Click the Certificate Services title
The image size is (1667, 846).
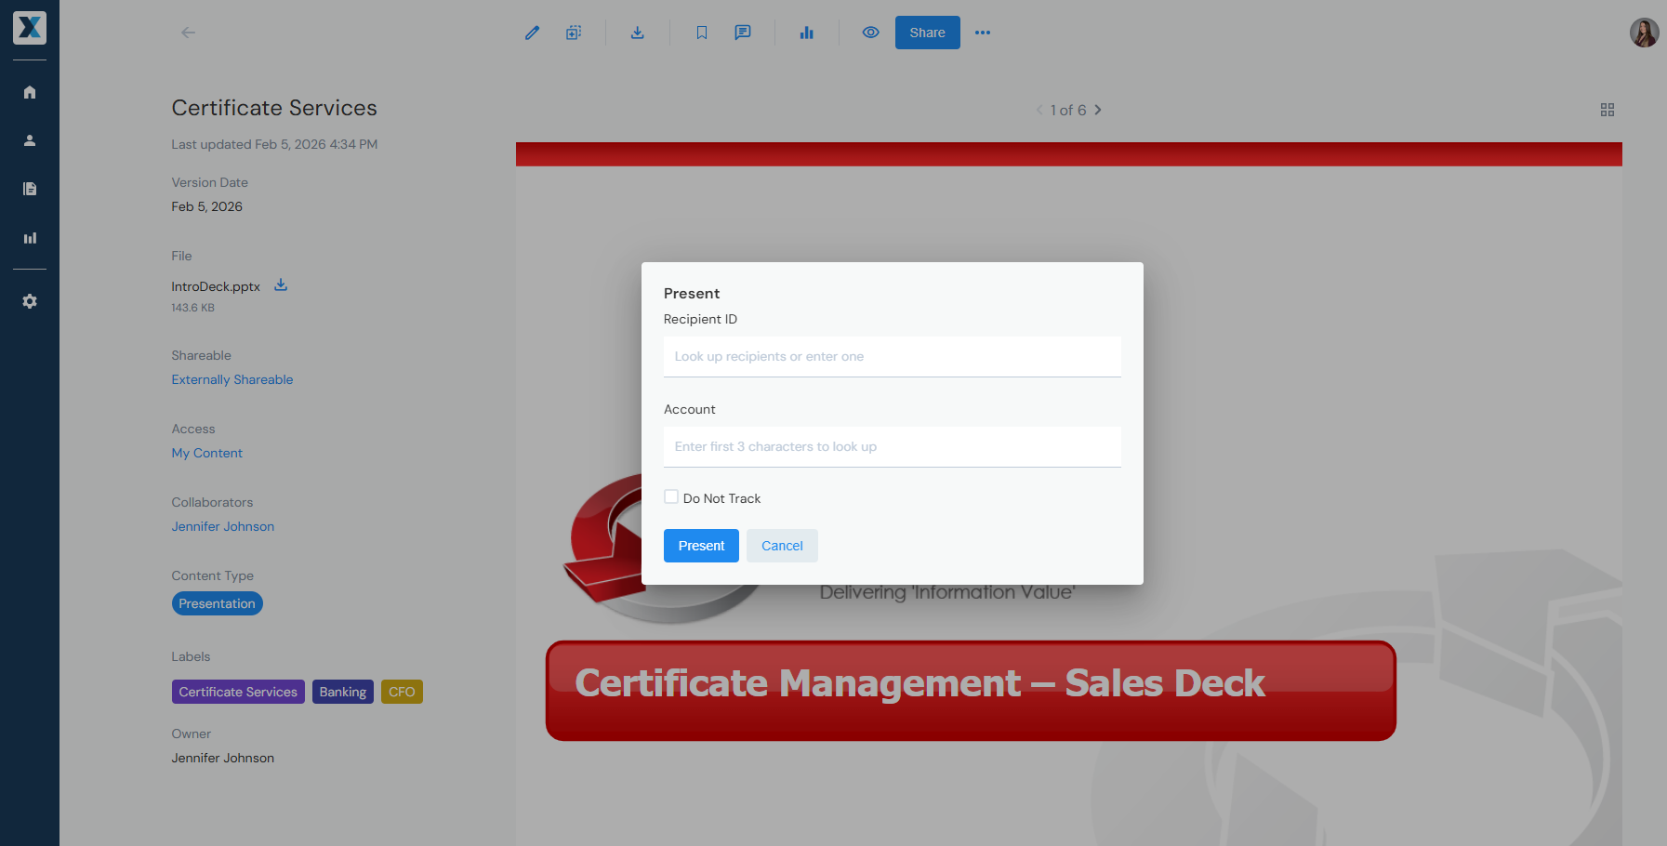coord(274,108)
